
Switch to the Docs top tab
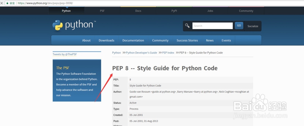pyautogui.click(x=138, y=11)
